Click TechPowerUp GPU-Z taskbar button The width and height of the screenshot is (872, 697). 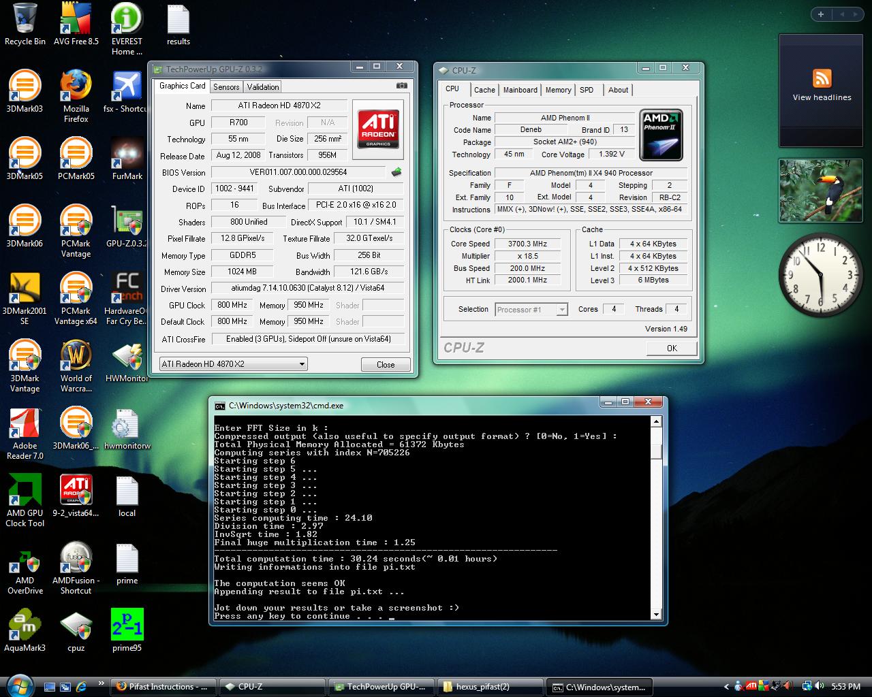coord(381,687)
